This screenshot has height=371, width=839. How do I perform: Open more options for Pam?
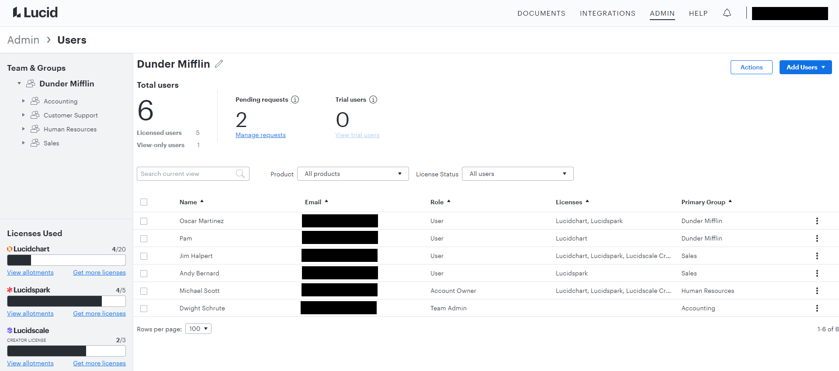(x=817, y=238)
